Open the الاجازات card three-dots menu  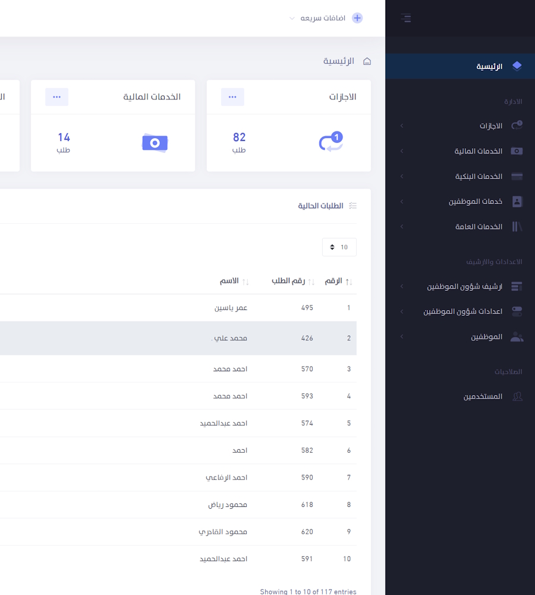point(232,97)
